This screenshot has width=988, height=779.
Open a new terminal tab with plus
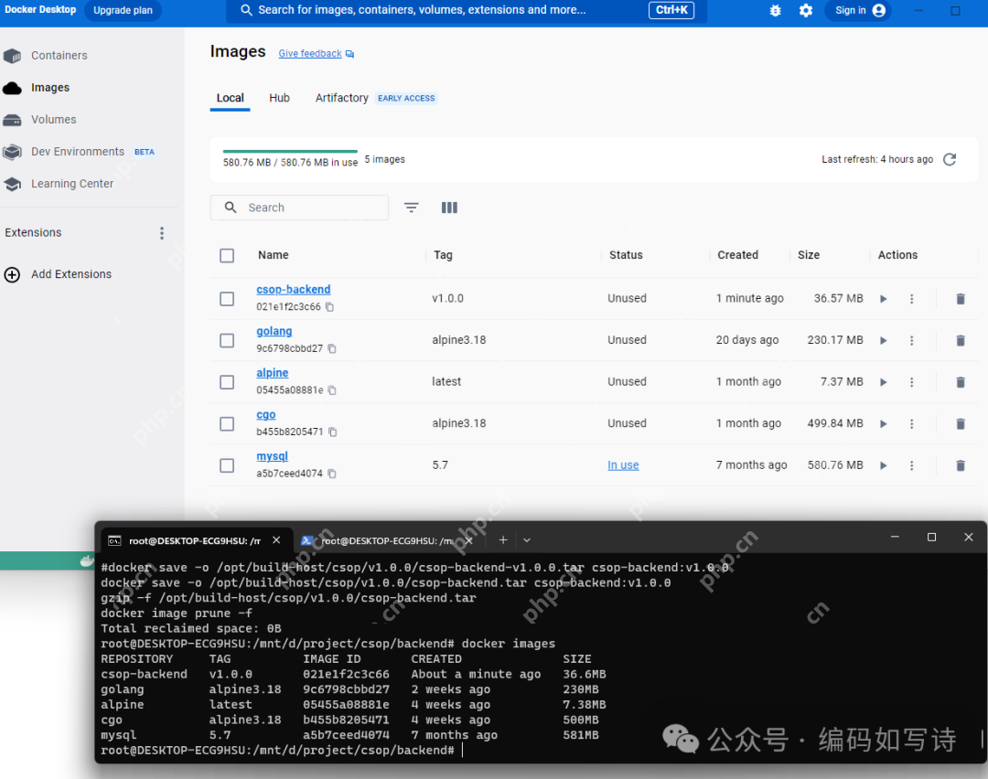pos(503,539)
